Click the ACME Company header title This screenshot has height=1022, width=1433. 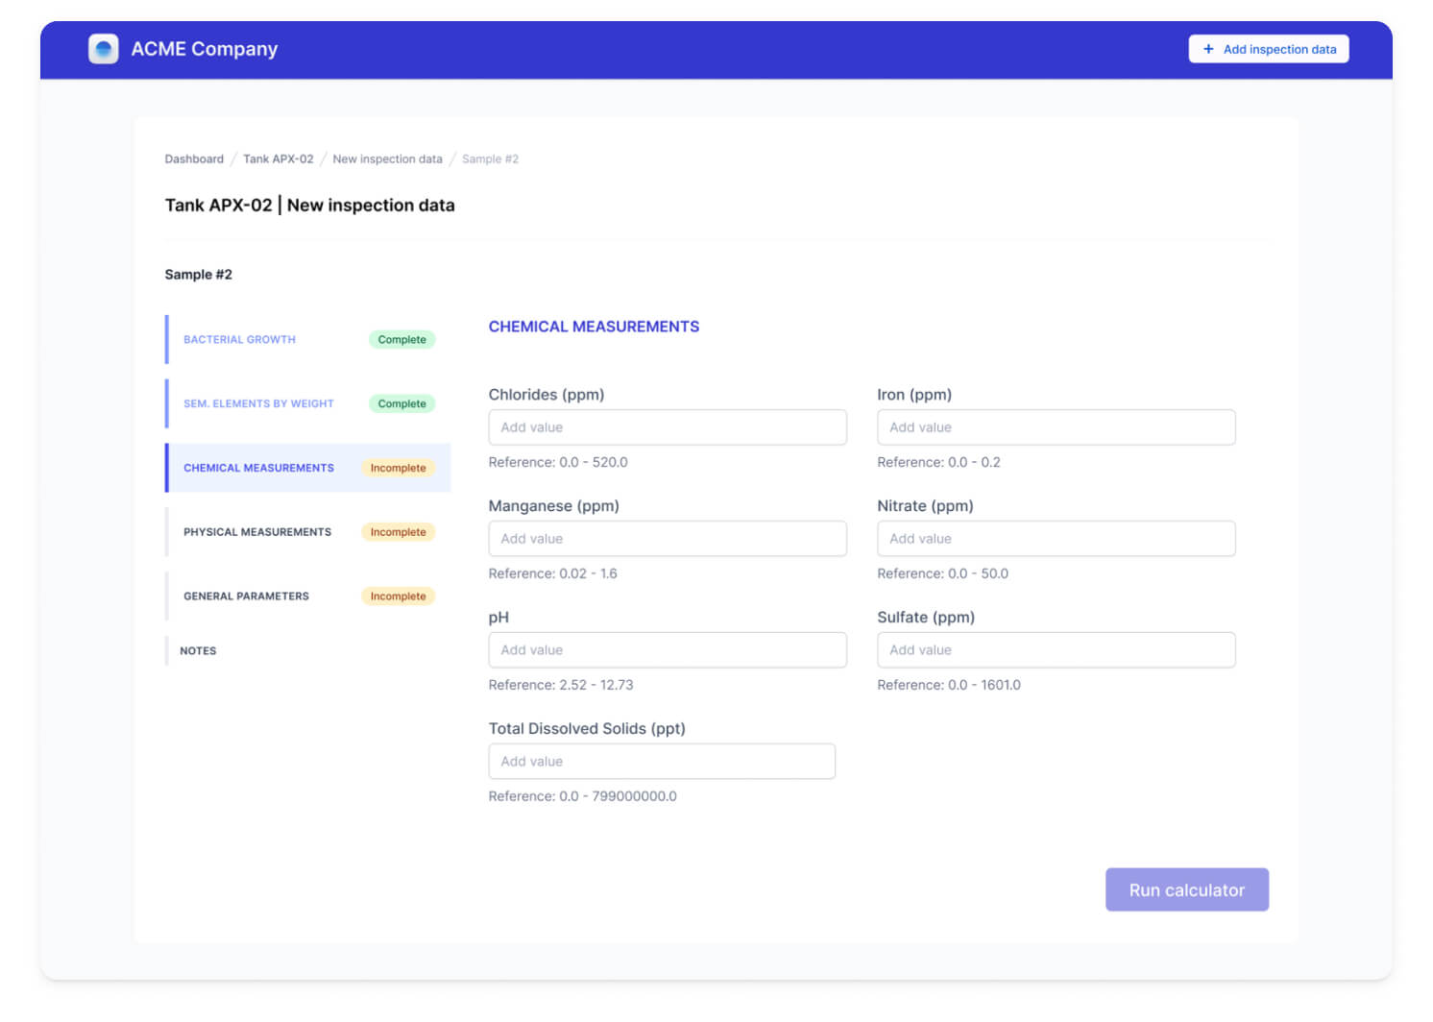205,49
